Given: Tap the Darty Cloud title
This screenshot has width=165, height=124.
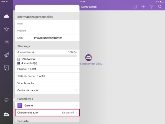Looking at the screenshot, I should [x=89, y=7].
